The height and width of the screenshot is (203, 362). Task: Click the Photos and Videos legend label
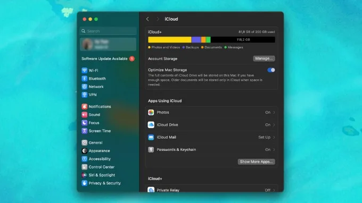click(x=166, y=47)
